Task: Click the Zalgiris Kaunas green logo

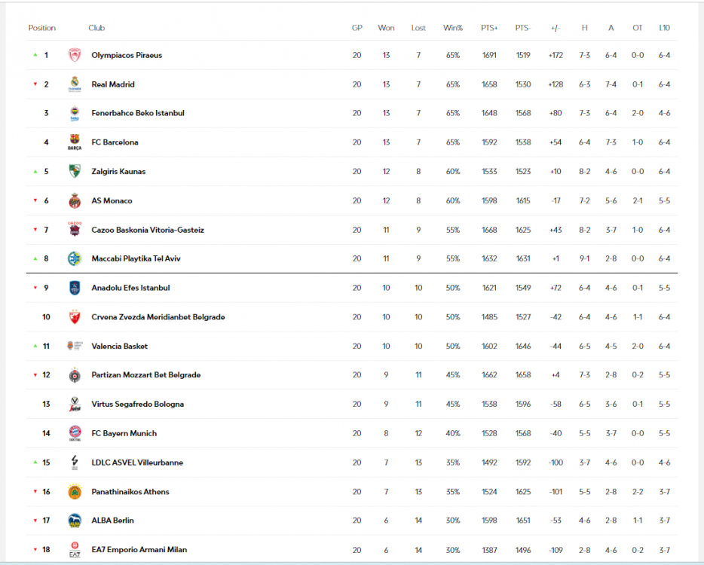Action: (75, 172)
